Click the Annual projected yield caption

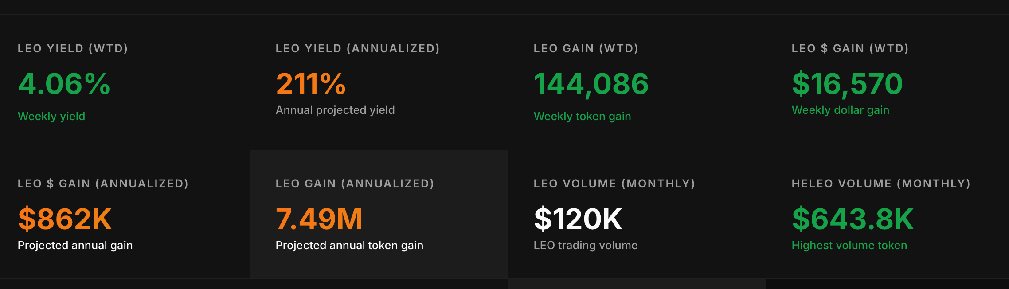[335, 110]
